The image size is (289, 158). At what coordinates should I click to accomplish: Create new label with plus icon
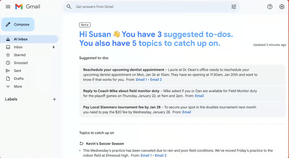pyautogui.click(x=54, y=99)
